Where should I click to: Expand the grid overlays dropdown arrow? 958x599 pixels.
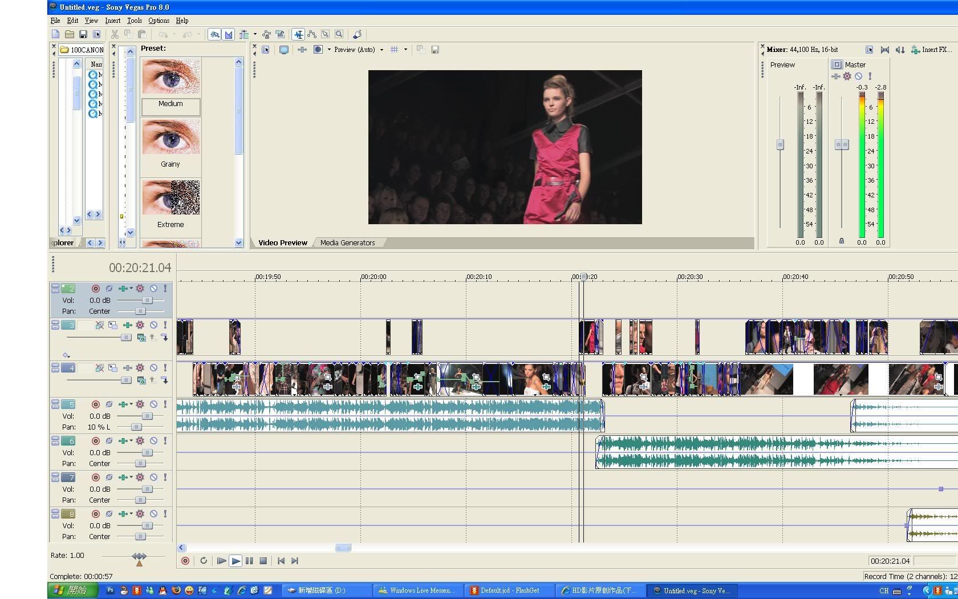tap(405, 50)
